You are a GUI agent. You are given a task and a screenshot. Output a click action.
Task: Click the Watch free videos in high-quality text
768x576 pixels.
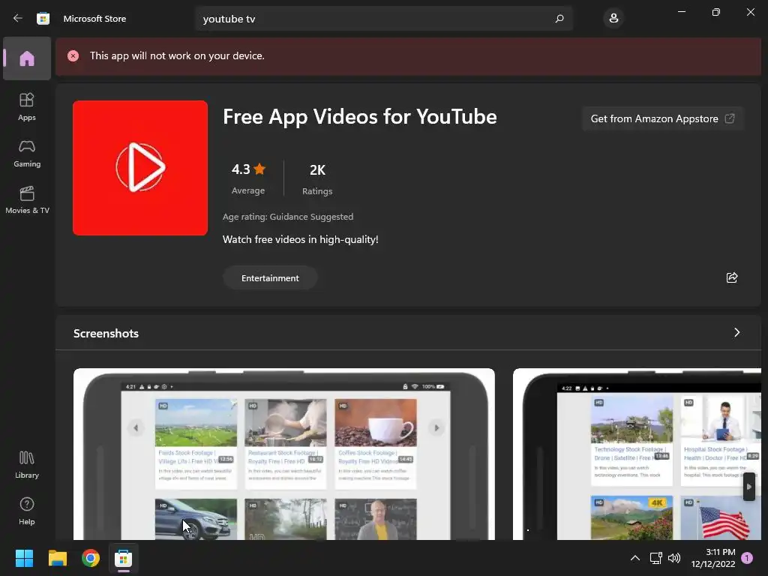click(300, 239)
